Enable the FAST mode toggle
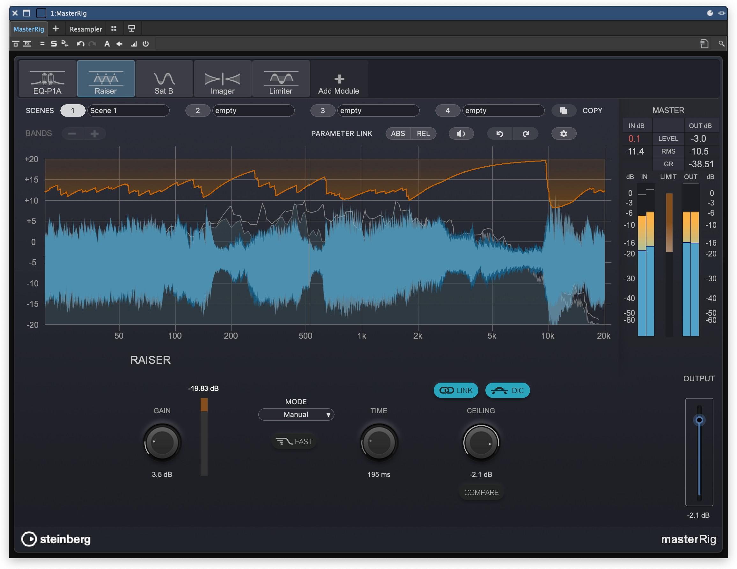This screenshot has height=569, width=737. pyautogui.click(x=294, y=441)
